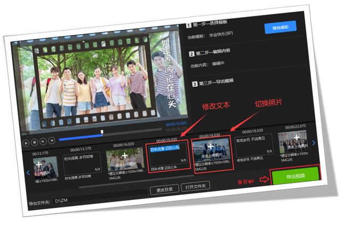341x232 pixels.
Task: Click the next frame playback icon
Action: tap(52, 141)
